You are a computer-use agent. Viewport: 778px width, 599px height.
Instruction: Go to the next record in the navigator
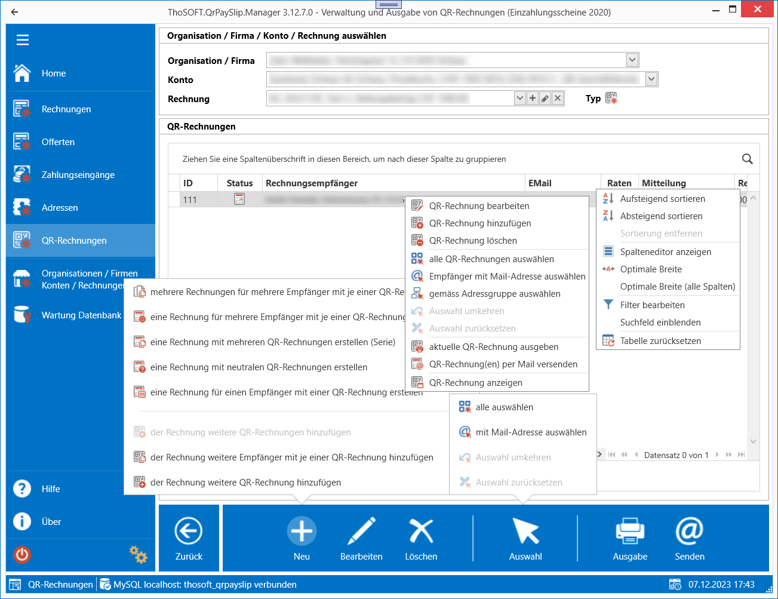tap(717, 455)
